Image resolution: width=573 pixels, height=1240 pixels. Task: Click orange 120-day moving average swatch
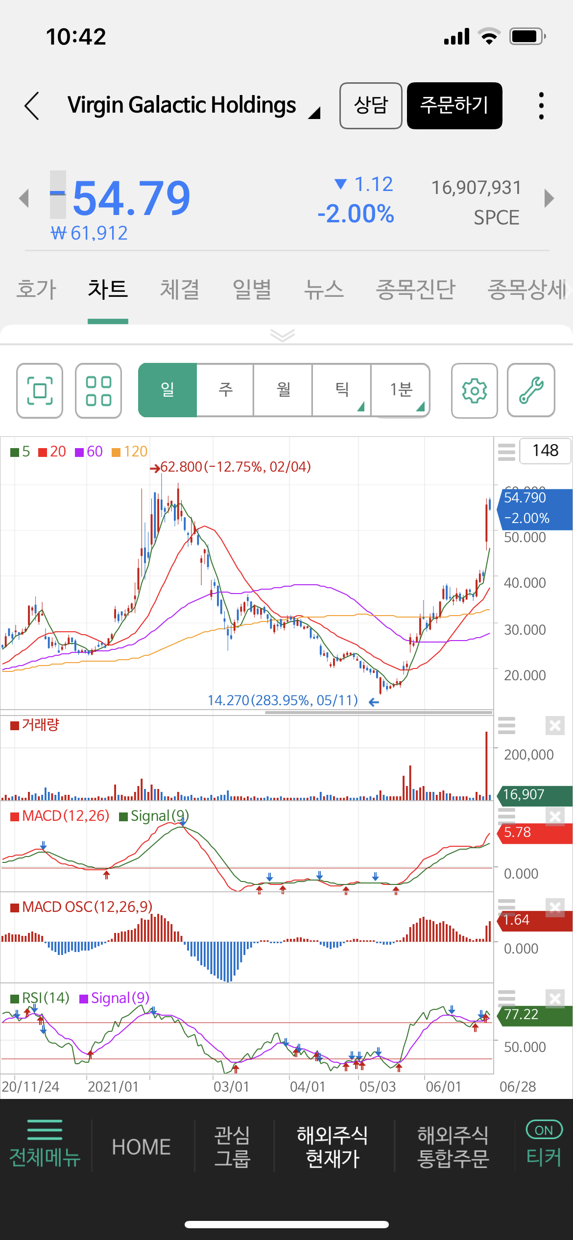pos(116,452)
